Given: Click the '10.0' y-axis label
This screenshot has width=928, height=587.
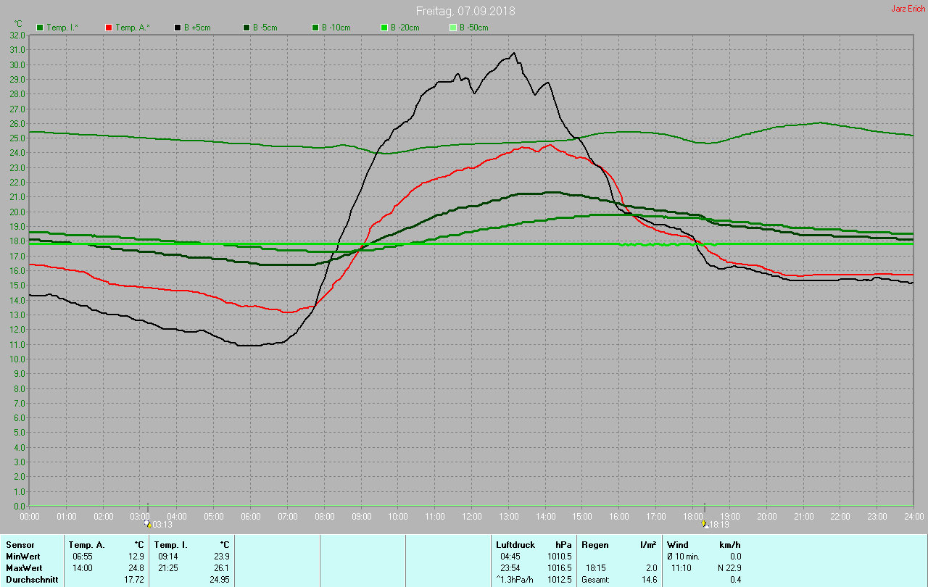Looking at the screenshot, I should click(18, 359).
